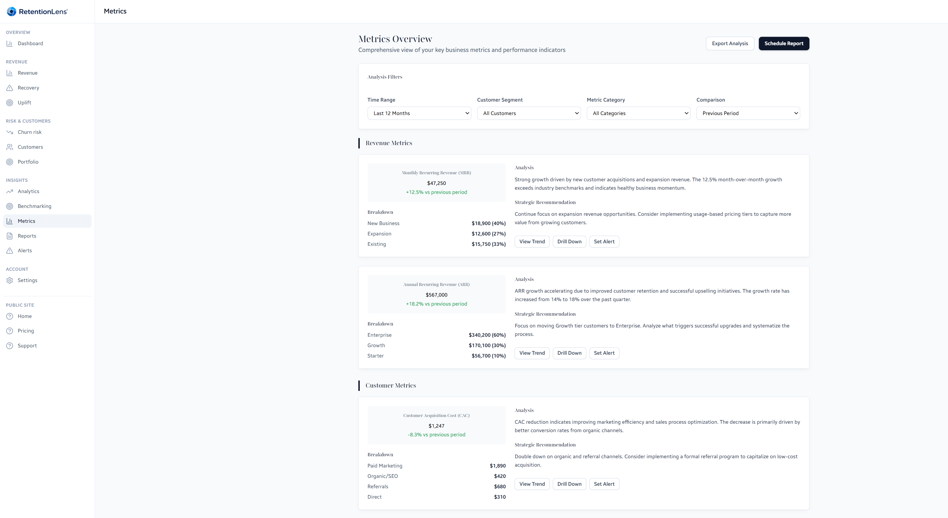948x518 pixels.
Task: Click the $567,000 ARR value
Action: [436, 295]
